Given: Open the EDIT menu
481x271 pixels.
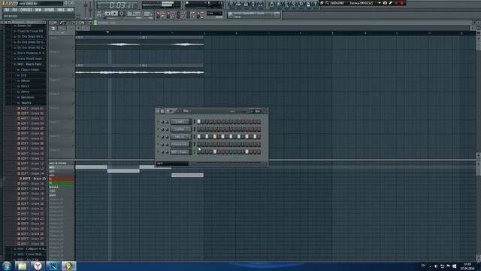Looking at the screenshot, I should click(x=15, y=10).
